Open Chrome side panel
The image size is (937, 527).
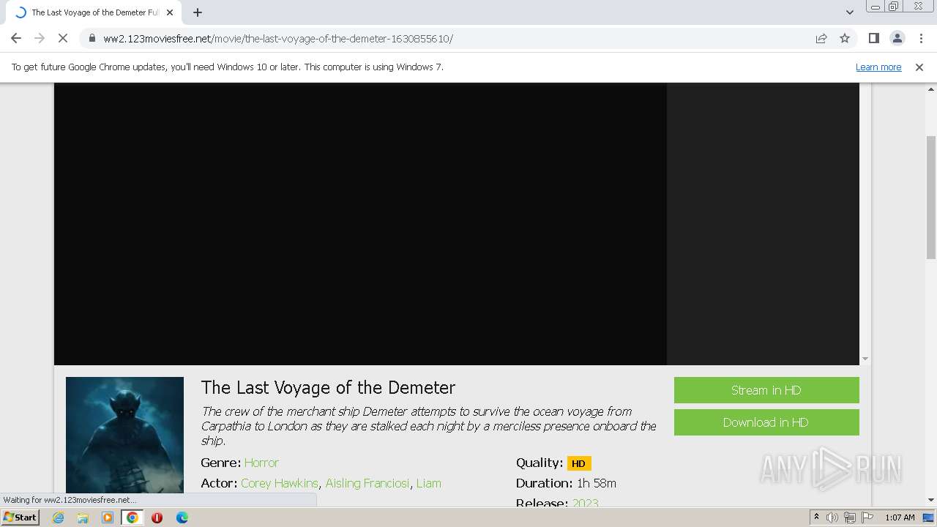click(x=873, y=38)
